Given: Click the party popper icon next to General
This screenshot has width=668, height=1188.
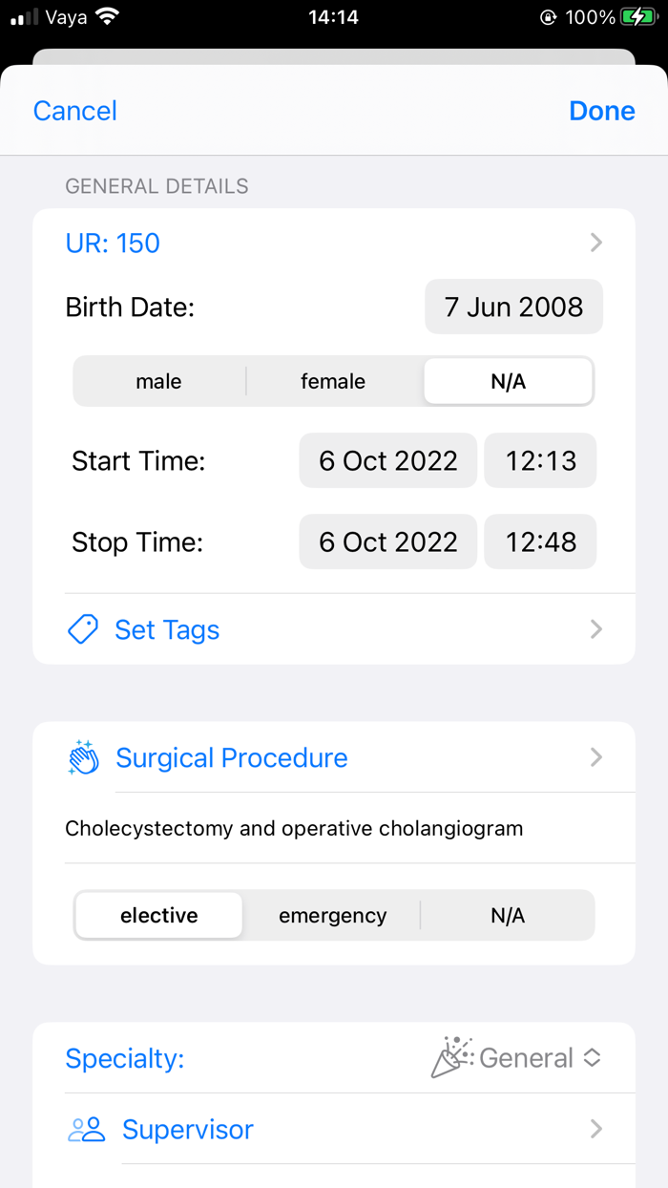Looking at the screenshot, I should click(451, 1057).
